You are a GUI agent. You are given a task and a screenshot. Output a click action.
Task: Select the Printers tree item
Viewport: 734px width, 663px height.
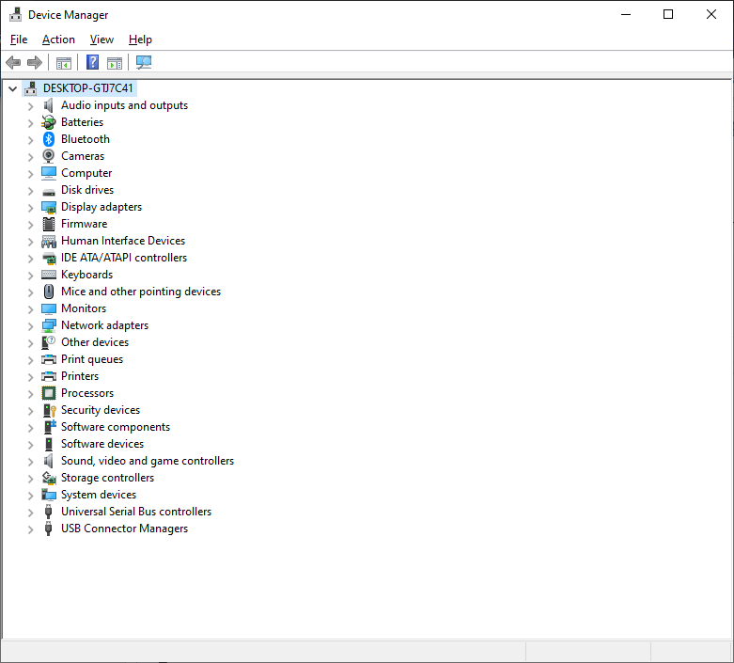point(80,376)
